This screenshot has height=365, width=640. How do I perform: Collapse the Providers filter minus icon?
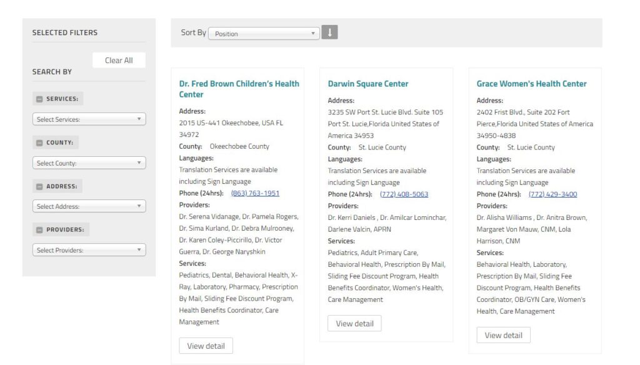point(39,230)
